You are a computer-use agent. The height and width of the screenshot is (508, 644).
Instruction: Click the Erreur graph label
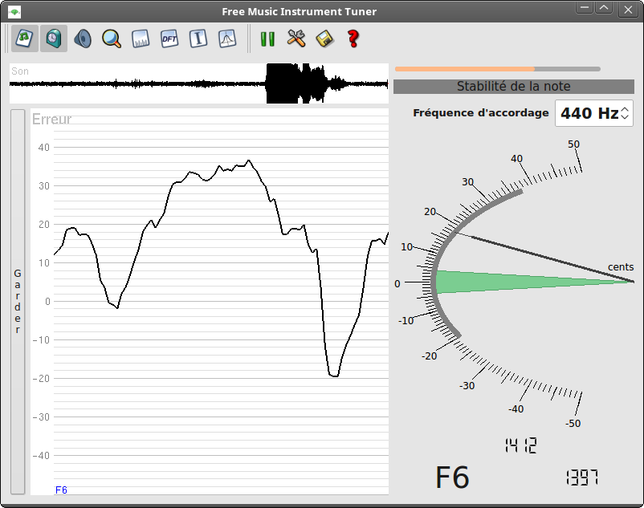coord(51,120)
